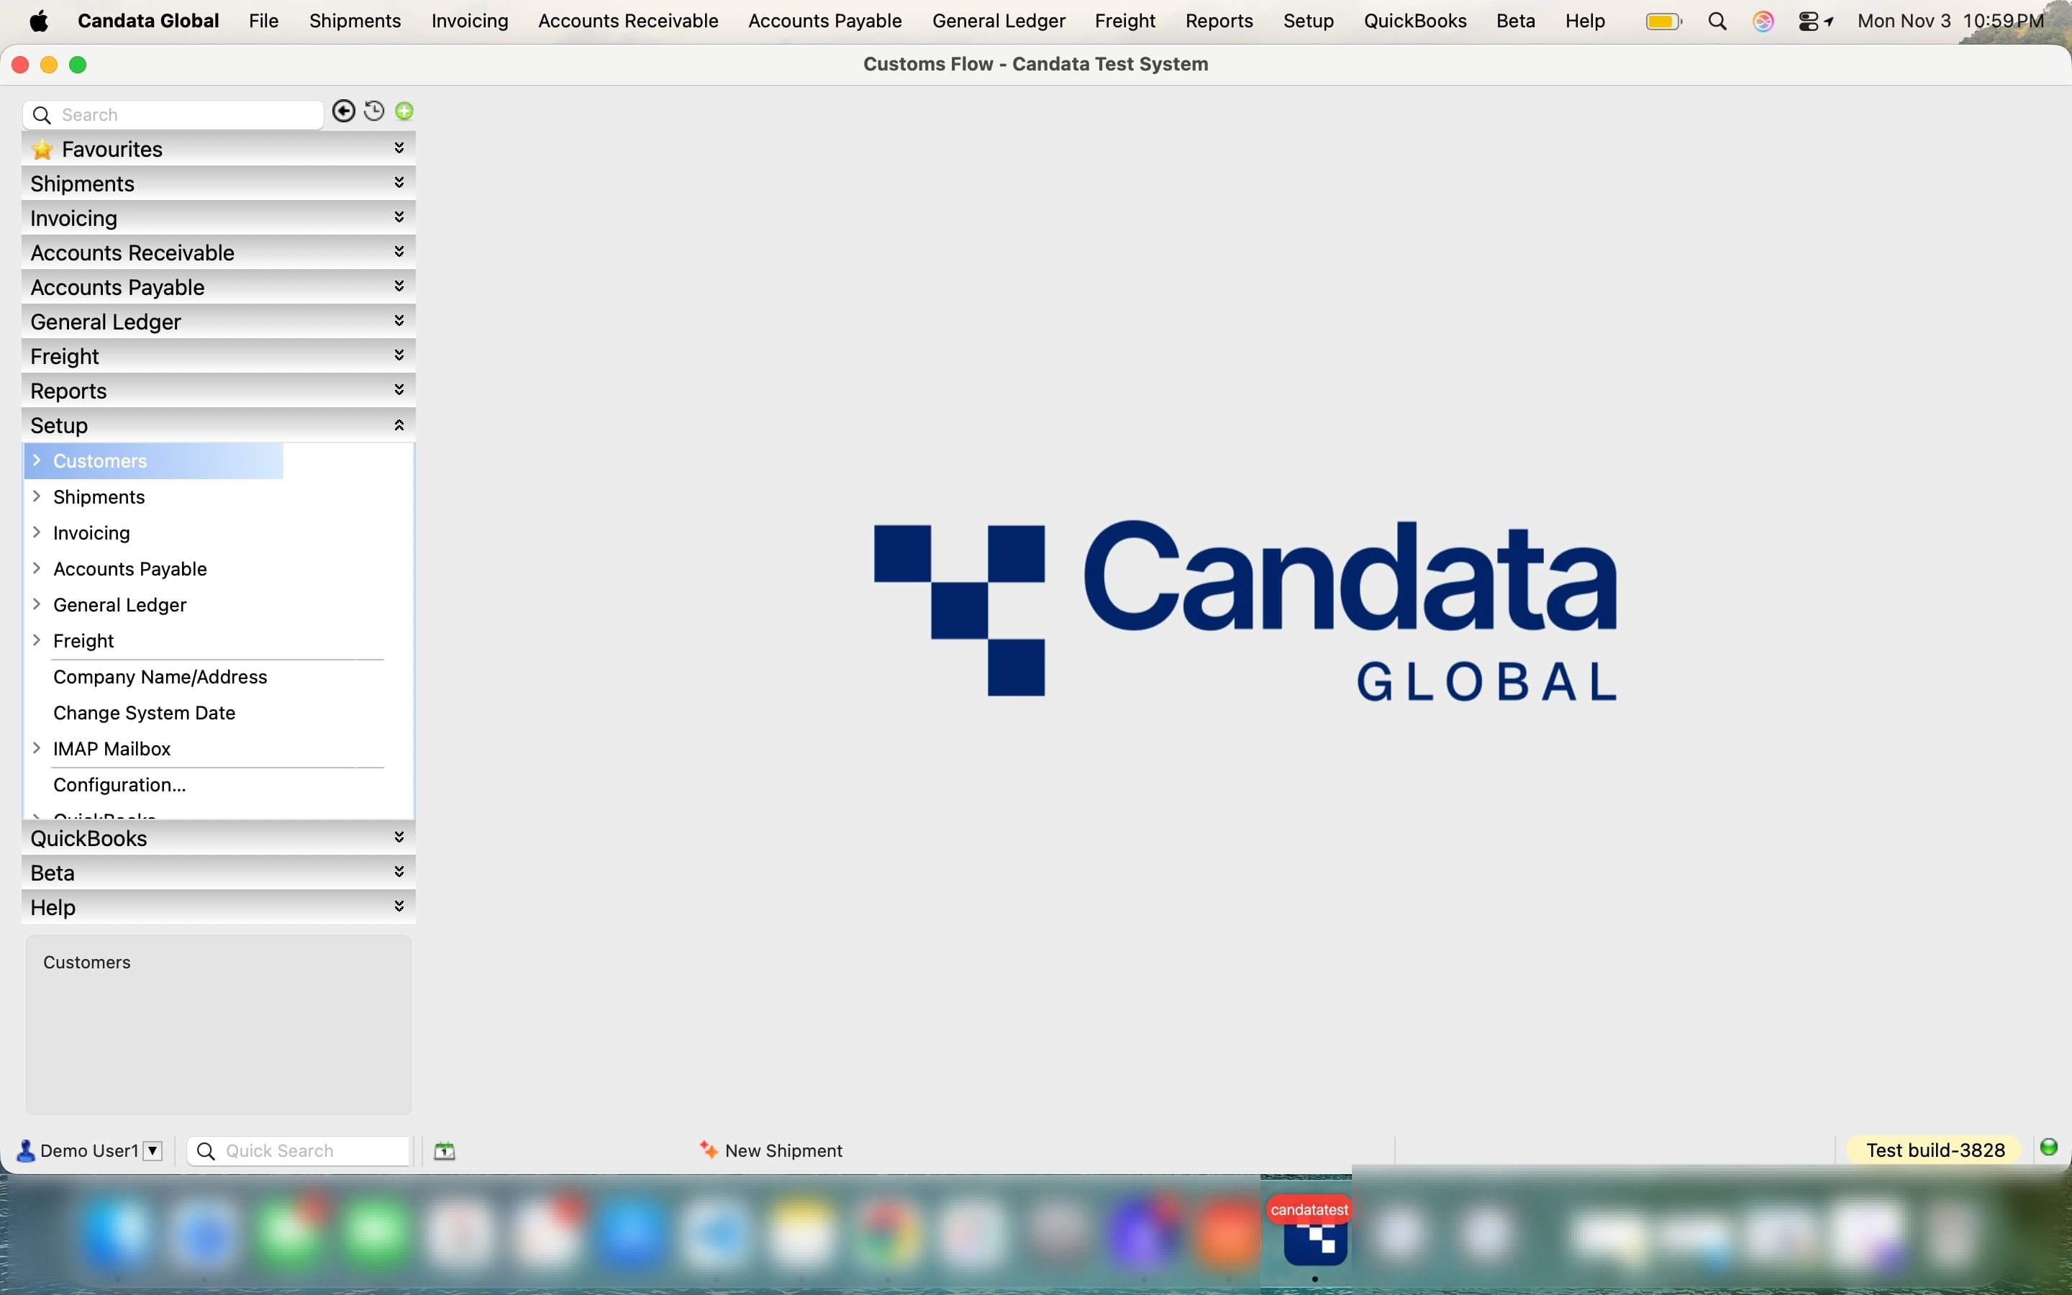Viewport: 2072px width, 1295px height.
Task: Open the Beta menu in menu bar
Action: (x=1515, y=22)
